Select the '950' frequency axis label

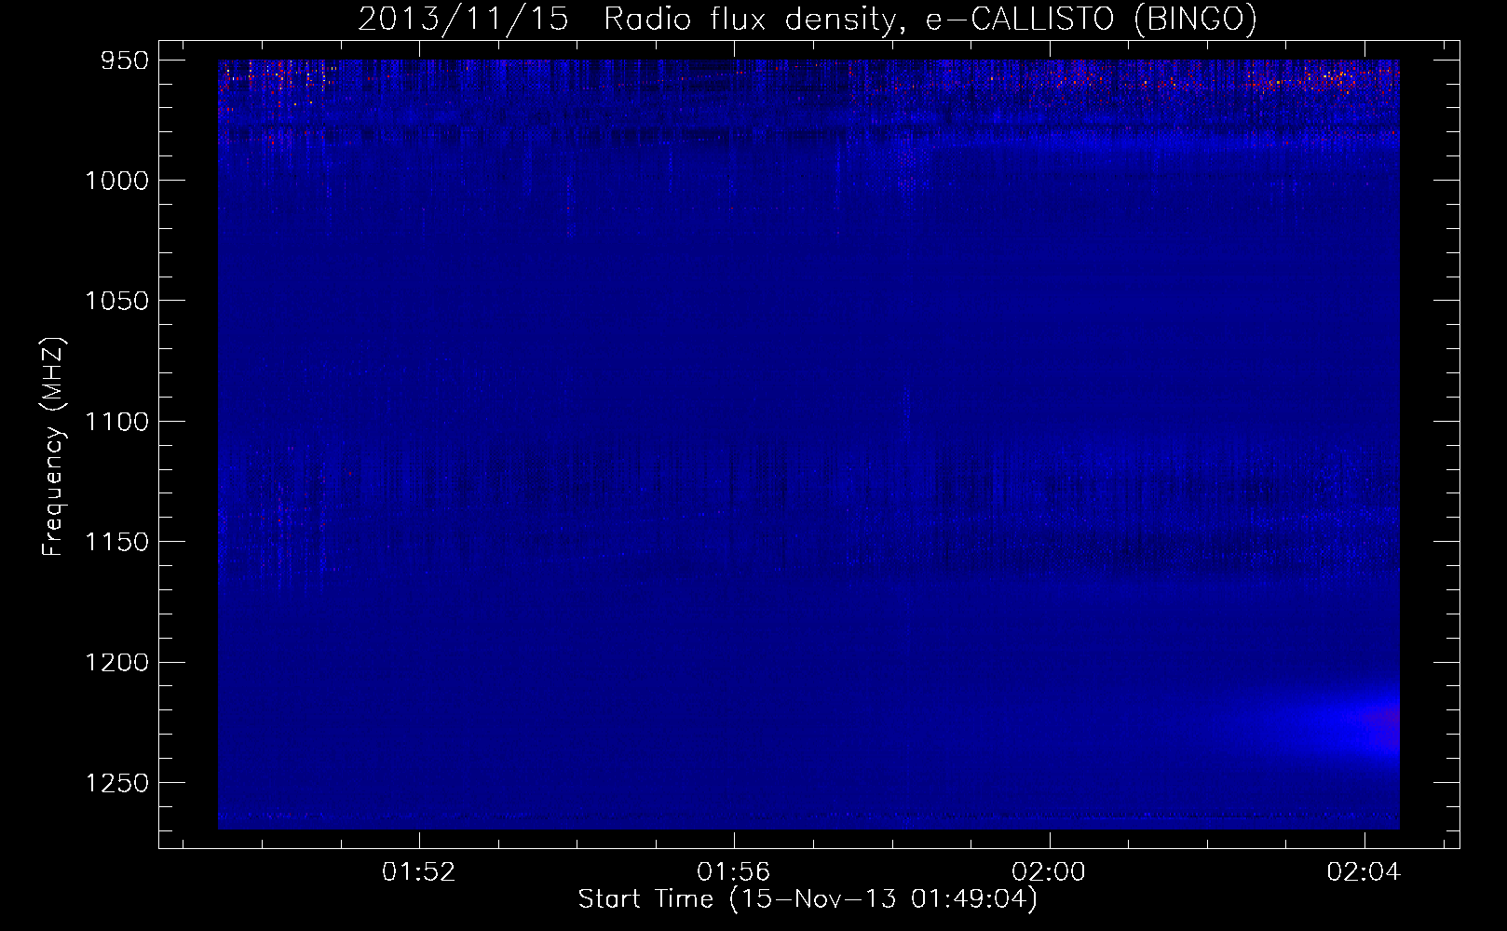[x=124, y=61]
